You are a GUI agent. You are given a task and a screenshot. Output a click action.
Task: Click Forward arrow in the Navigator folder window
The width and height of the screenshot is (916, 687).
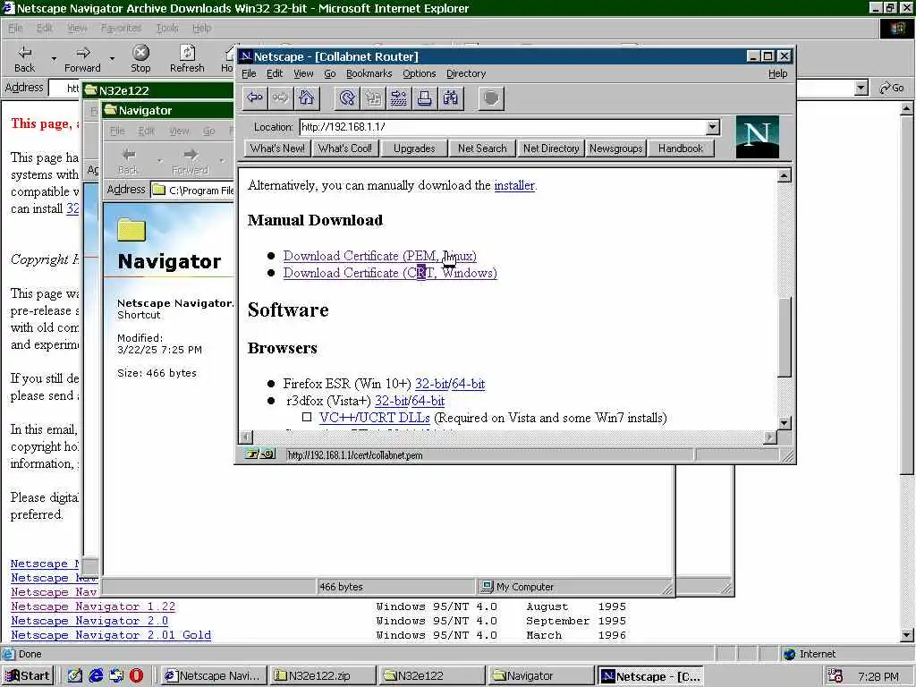point(190,161)
